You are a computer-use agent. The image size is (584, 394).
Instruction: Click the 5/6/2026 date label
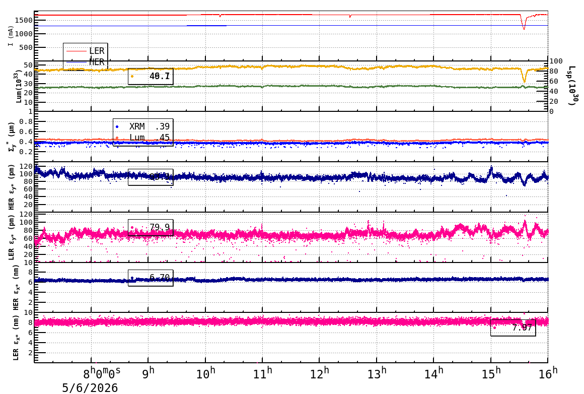tap(90, 388)
